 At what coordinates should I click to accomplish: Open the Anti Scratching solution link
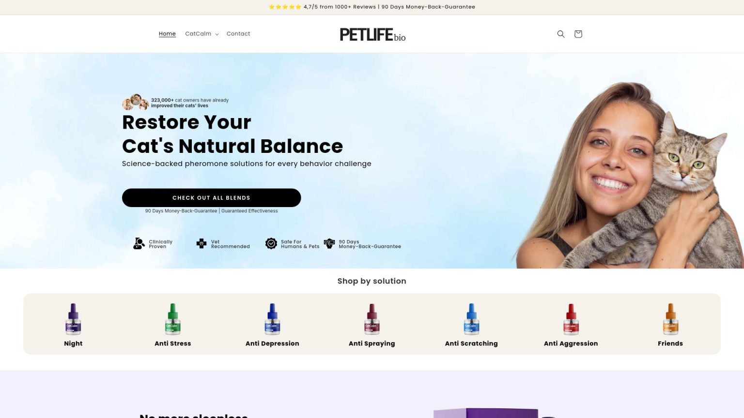[x=471, y=343]
